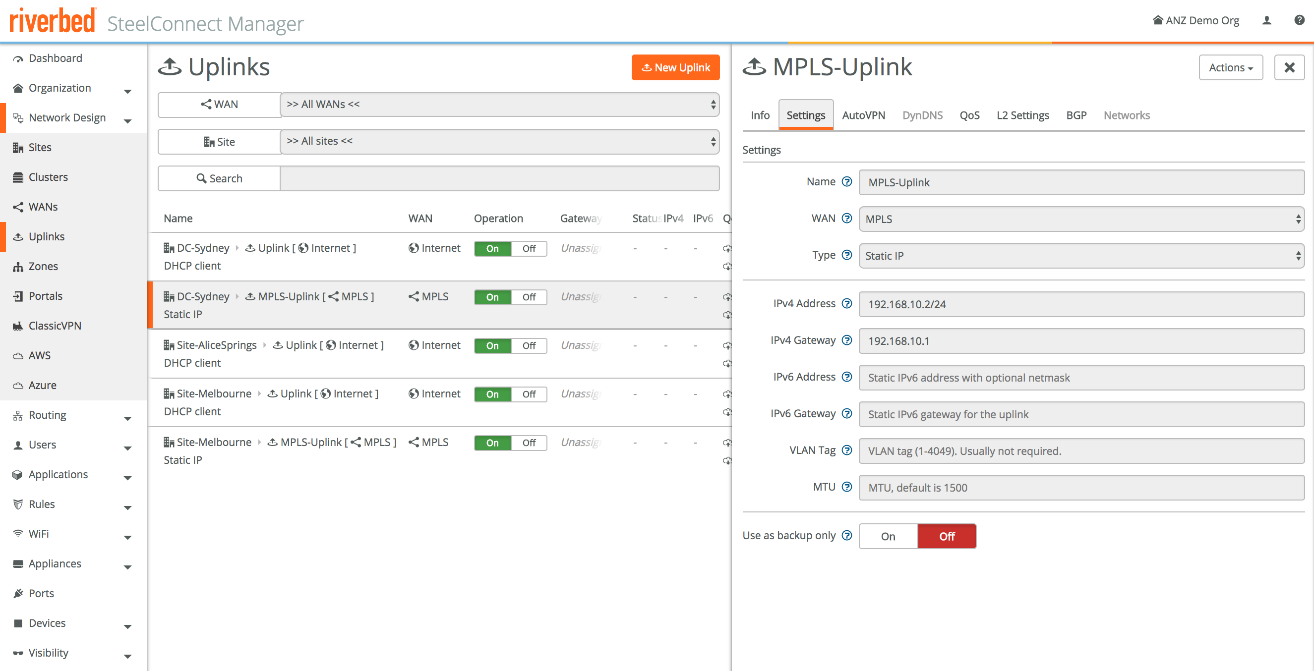Switch Site-AliceSprings uplink operation to Off

coord(529,346)
